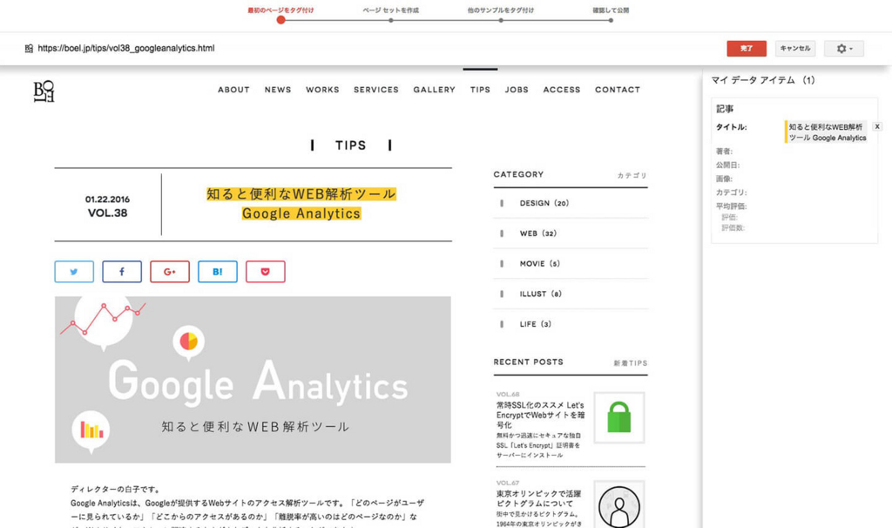Click the 公開日 field in data panel
This screenshot has width=892, height=528.
pyautogui.click(x=727, y=165)
